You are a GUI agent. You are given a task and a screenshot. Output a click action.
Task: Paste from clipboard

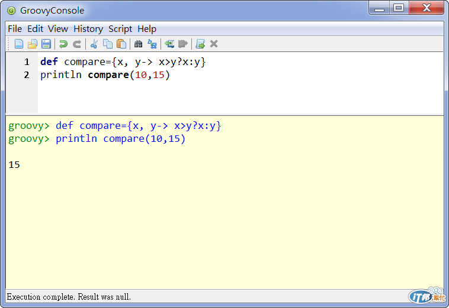[121, 44]
